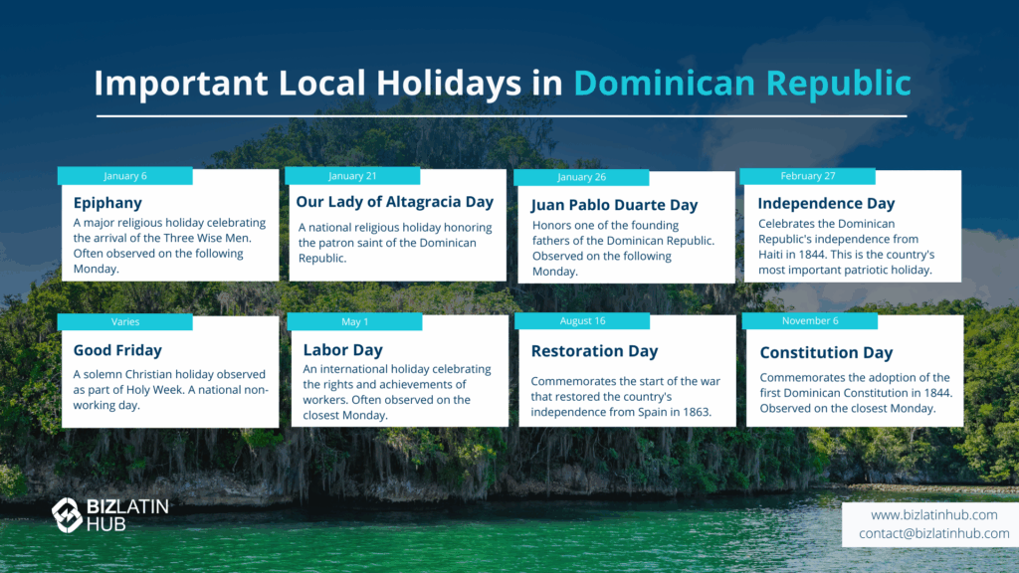
Task: Open the www.bizlatinhub.com website link
Action: pyautogui.click(x=933, y=514)
